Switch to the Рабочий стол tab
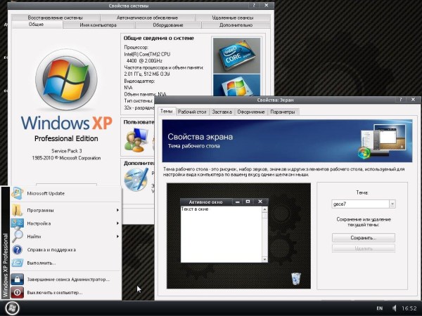422x316 pixels. click(x=191, y=112)
